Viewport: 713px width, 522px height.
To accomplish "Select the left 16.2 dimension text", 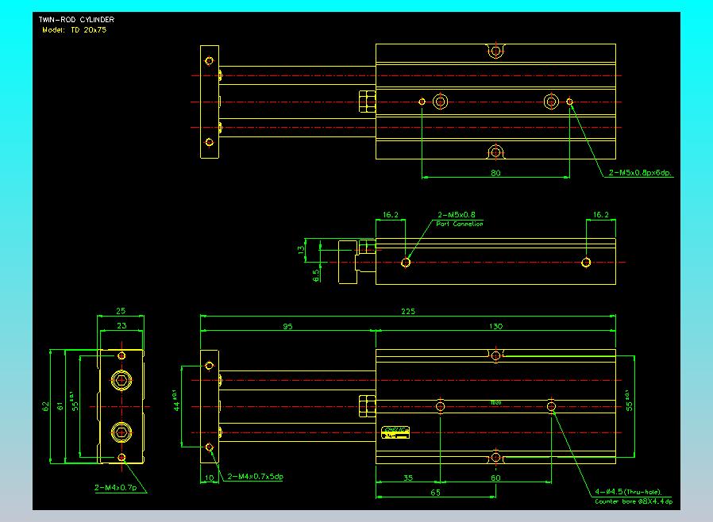I will coord(391,215).
